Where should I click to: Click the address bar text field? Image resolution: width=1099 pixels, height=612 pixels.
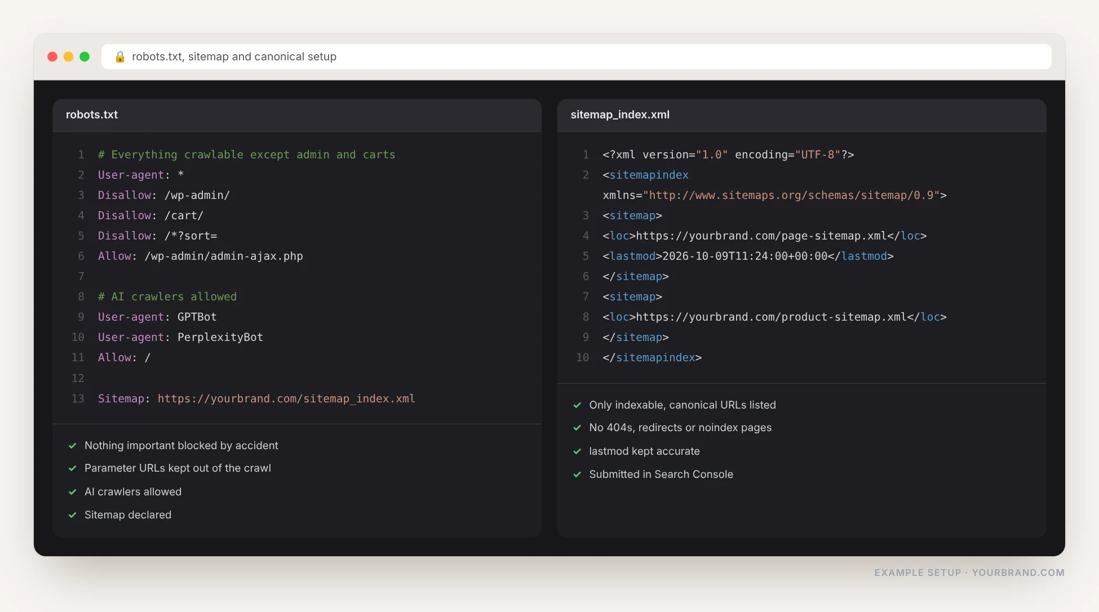pyautogui.click(x=576, y=57)
